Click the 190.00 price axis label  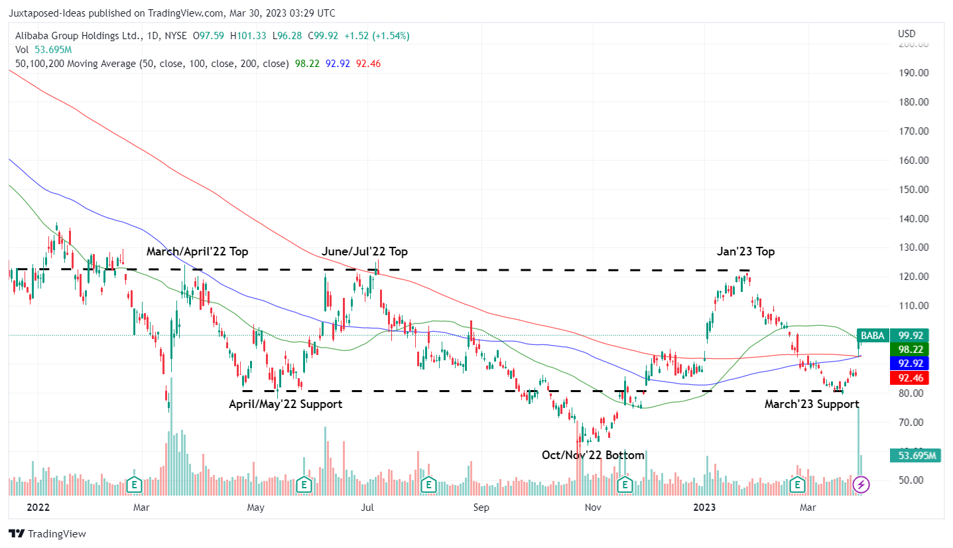[913, 73]
